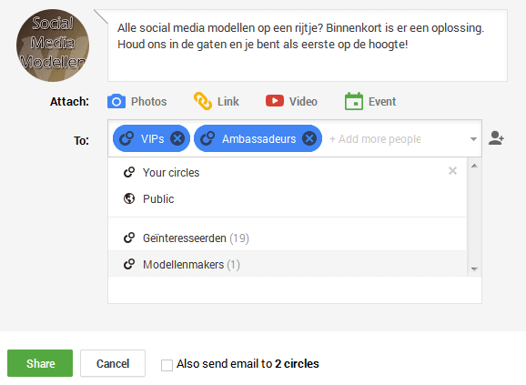
Task: Click the red Video play icon
Action: (x=275, y=101)
